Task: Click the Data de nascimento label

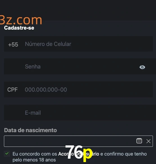Action: click(x=30, y=130)
